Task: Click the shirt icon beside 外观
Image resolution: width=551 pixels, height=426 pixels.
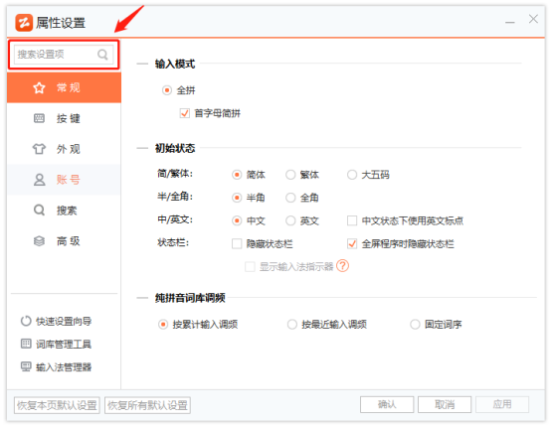Action: point(39,149)
